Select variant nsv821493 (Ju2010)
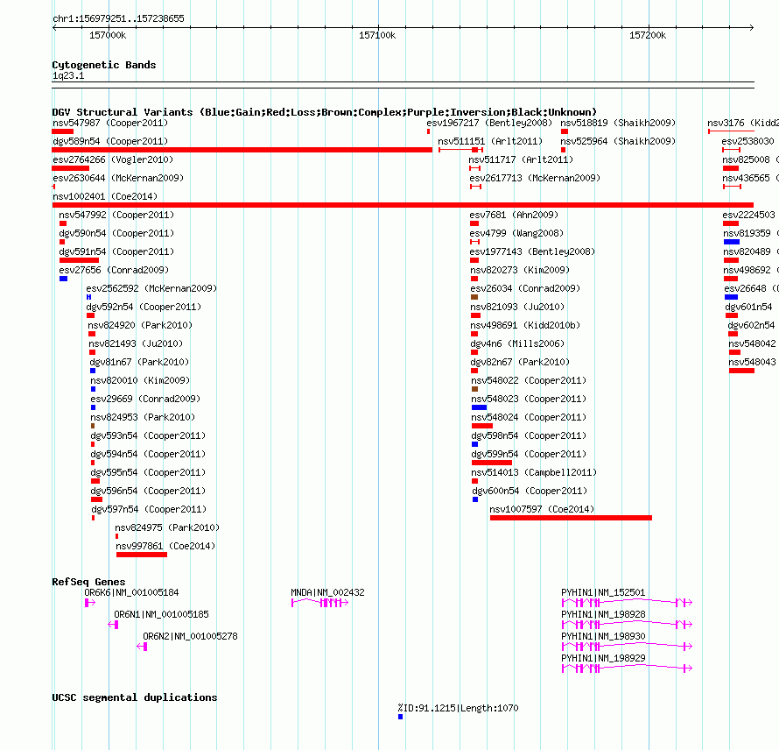The height and width of the screenshot is (750, 779). tap(136, 343)
